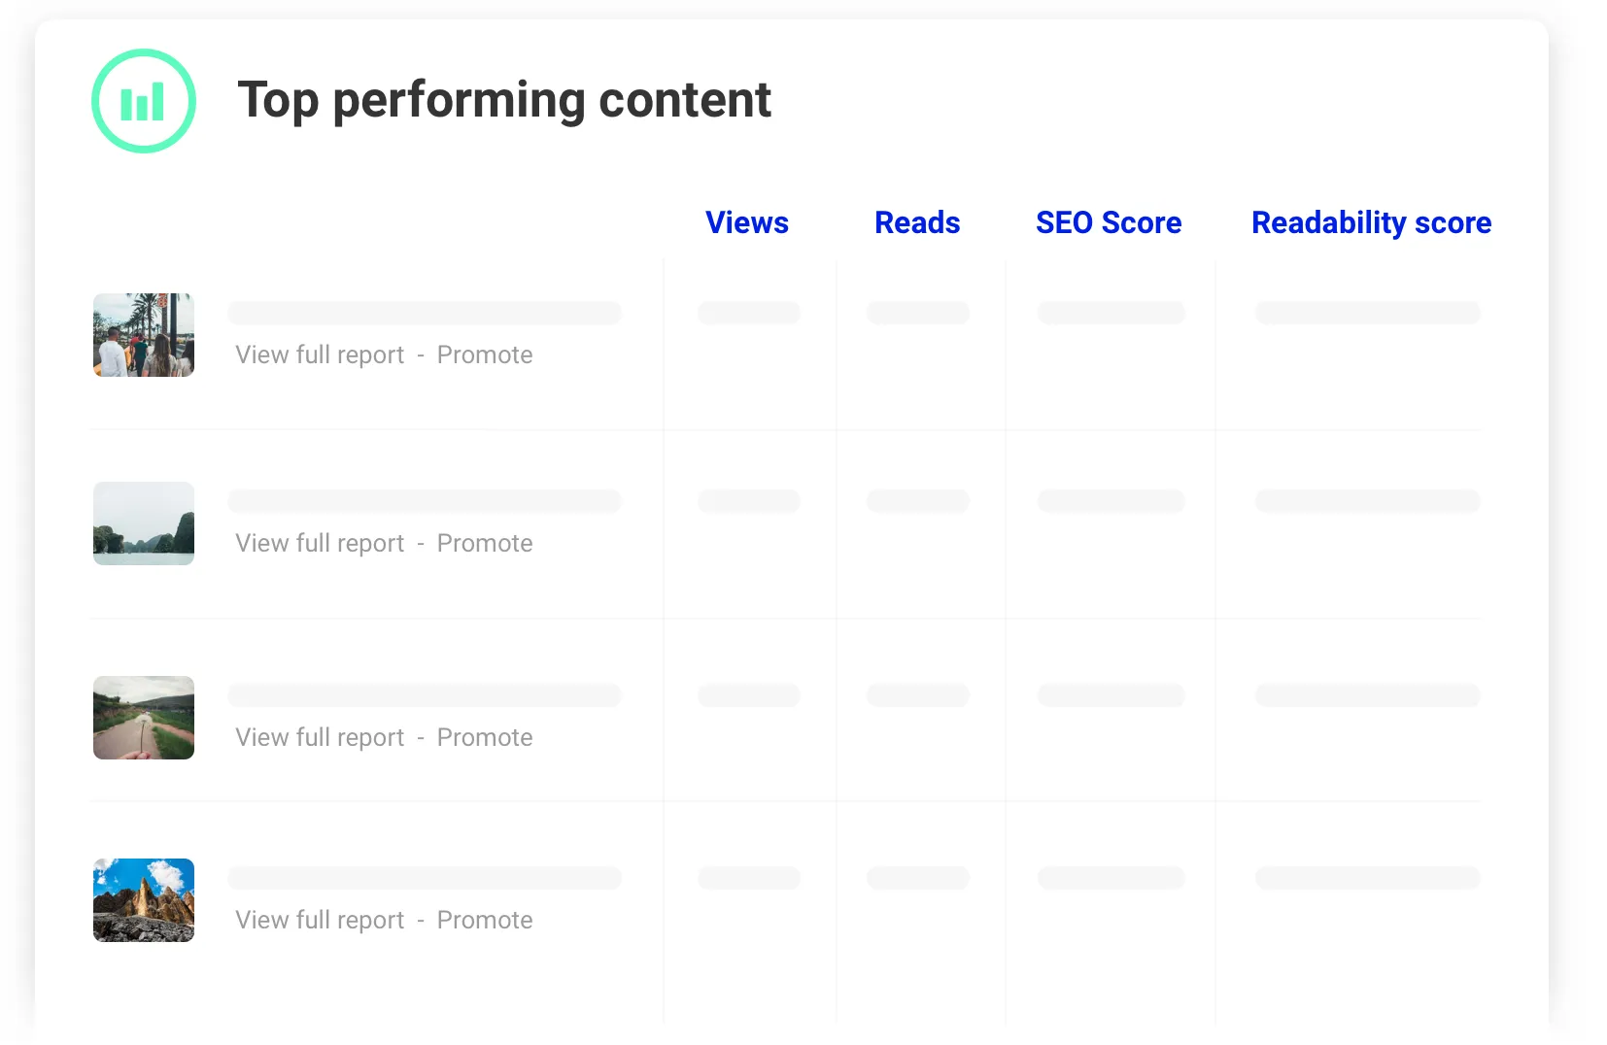This screenshot has height=1045, width=1607.
Task: Click the Readability score column header
Action: [1370, 222]
